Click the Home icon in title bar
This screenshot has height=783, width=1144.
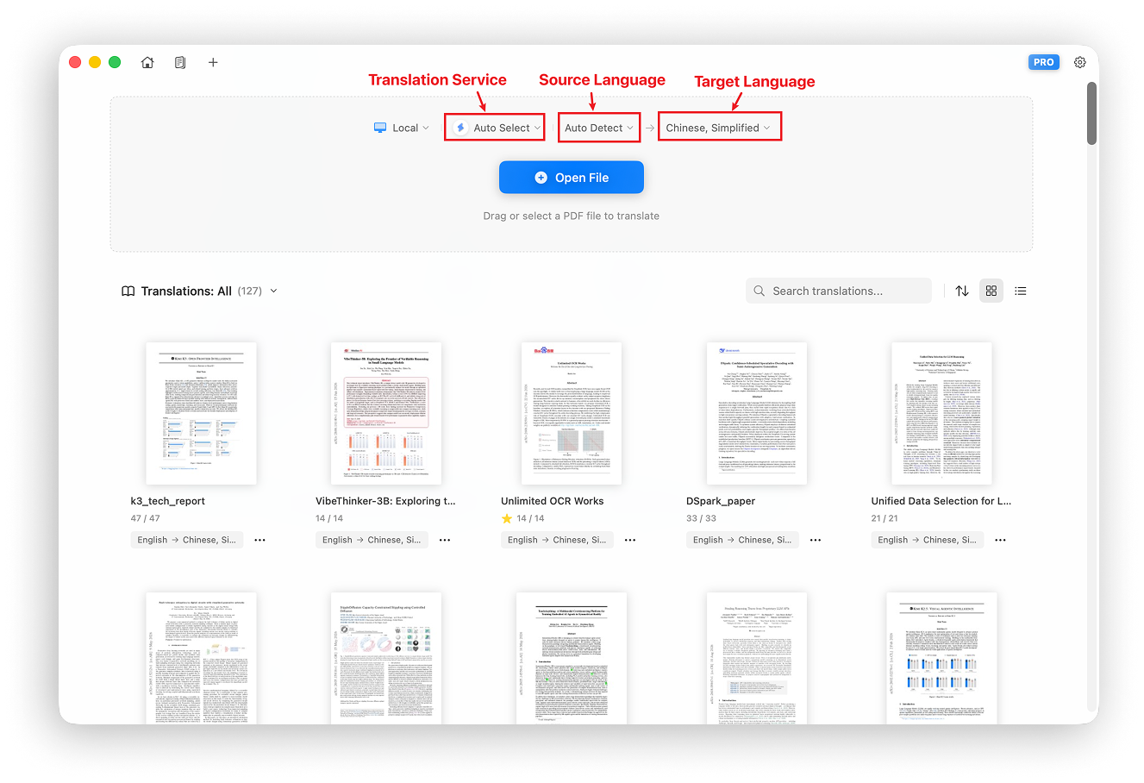click(x=147, y=62)
